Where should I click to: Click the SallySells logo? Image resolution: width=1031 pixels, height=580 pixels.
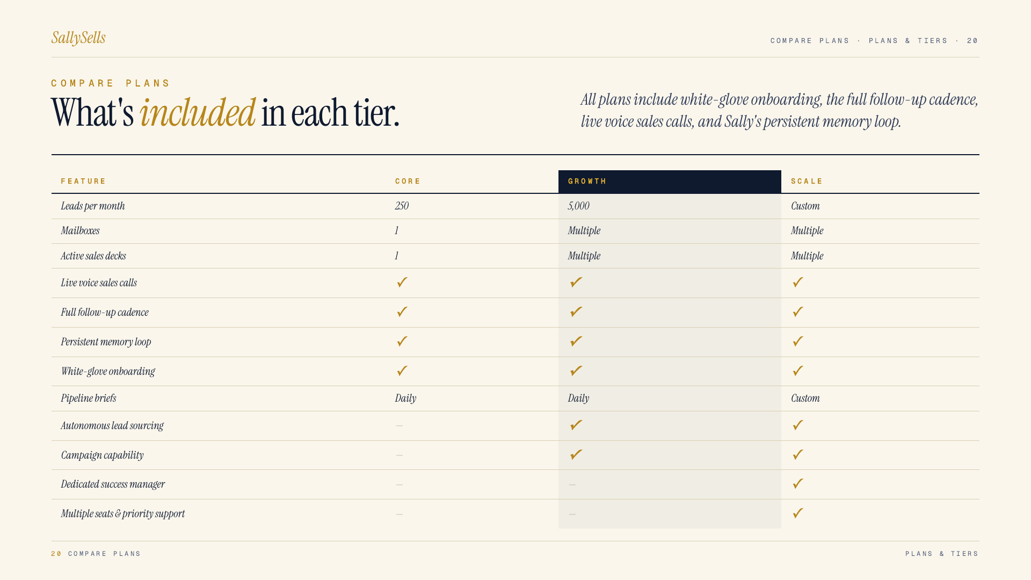[78, 38]
